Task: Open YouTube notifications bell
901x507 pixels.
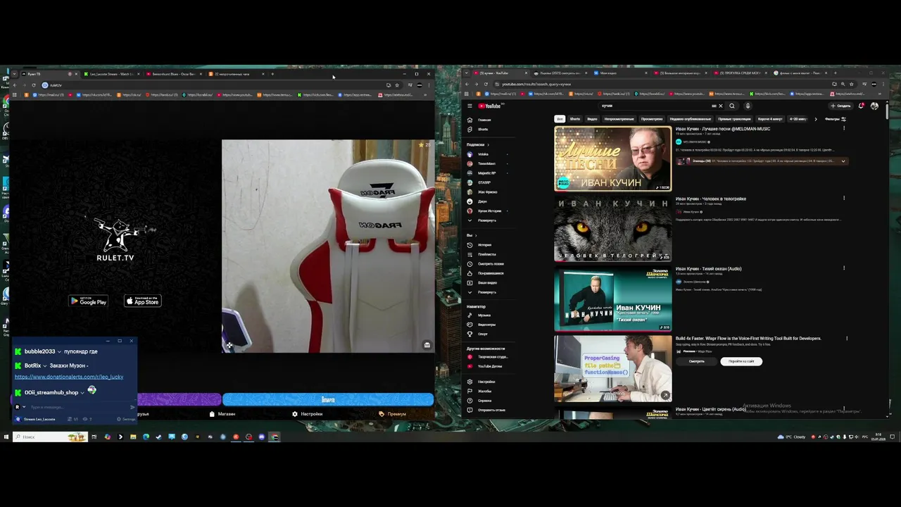Action: click(861, 106)
